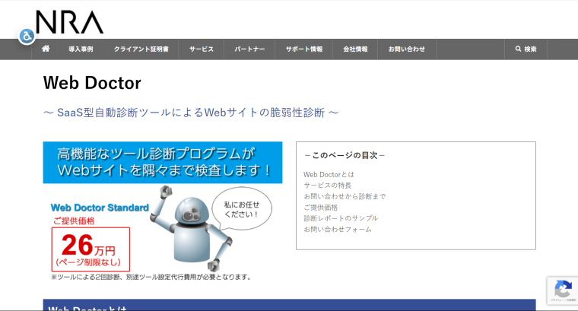Click the 26万円 price box

pyautogui.click(x=91, y=249)
